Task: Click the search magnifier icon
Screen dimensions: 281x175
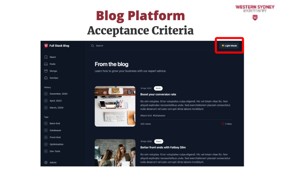Action: point(92,46)
